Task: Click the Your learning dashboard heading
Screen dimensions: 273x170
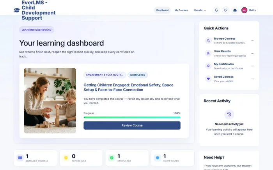Action: (x=62, y=43)
